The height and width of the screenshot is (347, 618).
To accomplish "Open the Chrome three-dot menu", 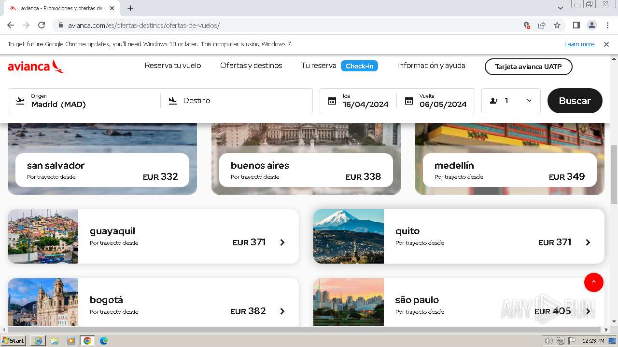I will coord(607,25).
